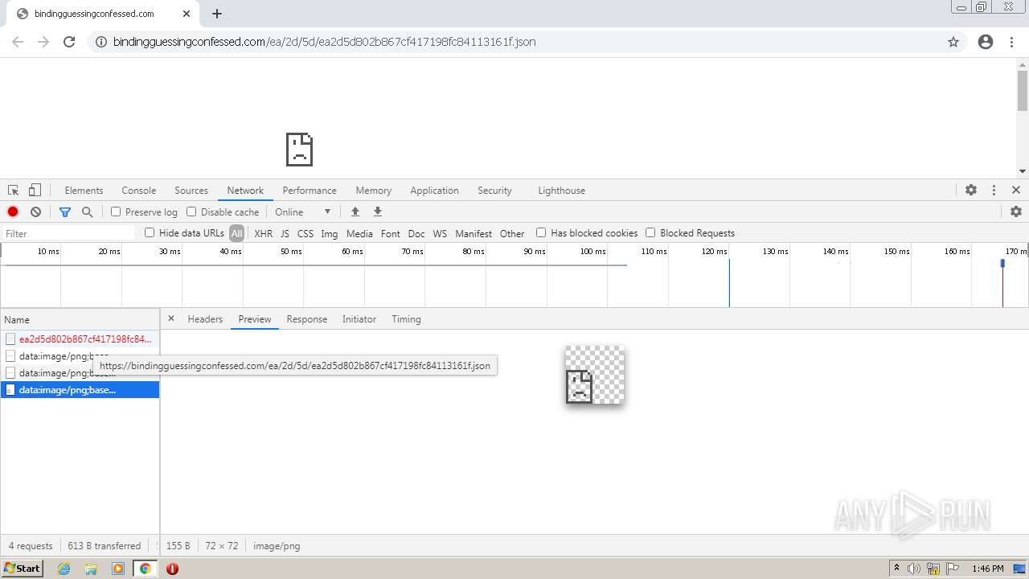Check Hide data URLs
This screenshot has height=579, width=1029.
coord(150,232)
